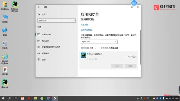Open the Network desktop icon

pos(5,32)
